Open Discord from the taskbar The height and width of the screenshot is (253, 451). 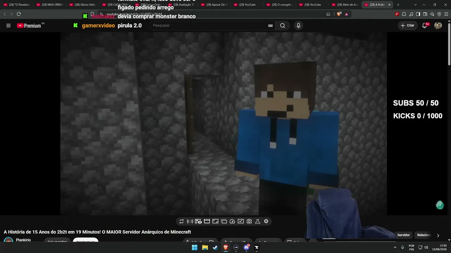click(246, 247)
